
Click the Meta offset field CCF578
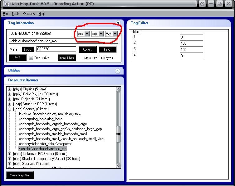(x=56, y=49)
